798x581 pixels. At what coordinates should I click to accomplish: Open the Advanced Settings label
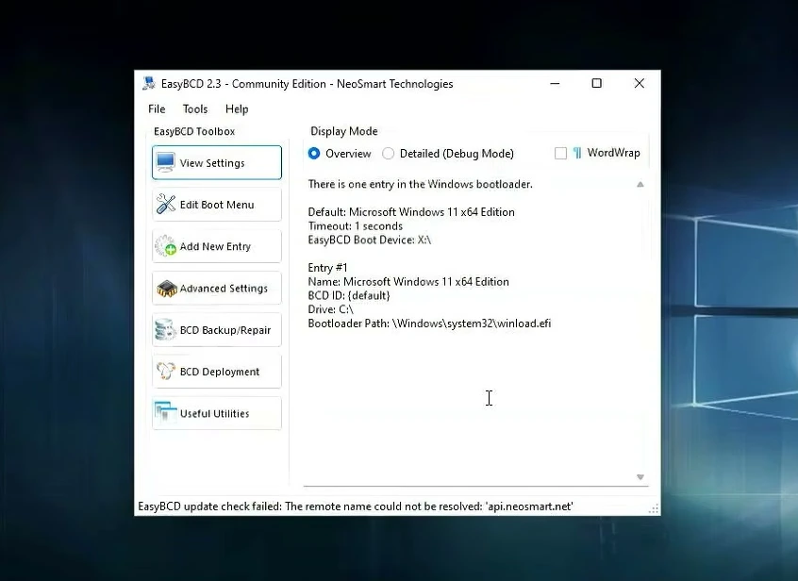pos(224,288)
